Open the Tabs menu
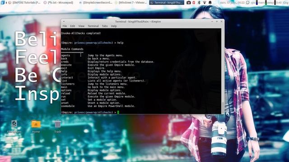The height and width of the screenshot is (162, 289). (x=105, y=26)
